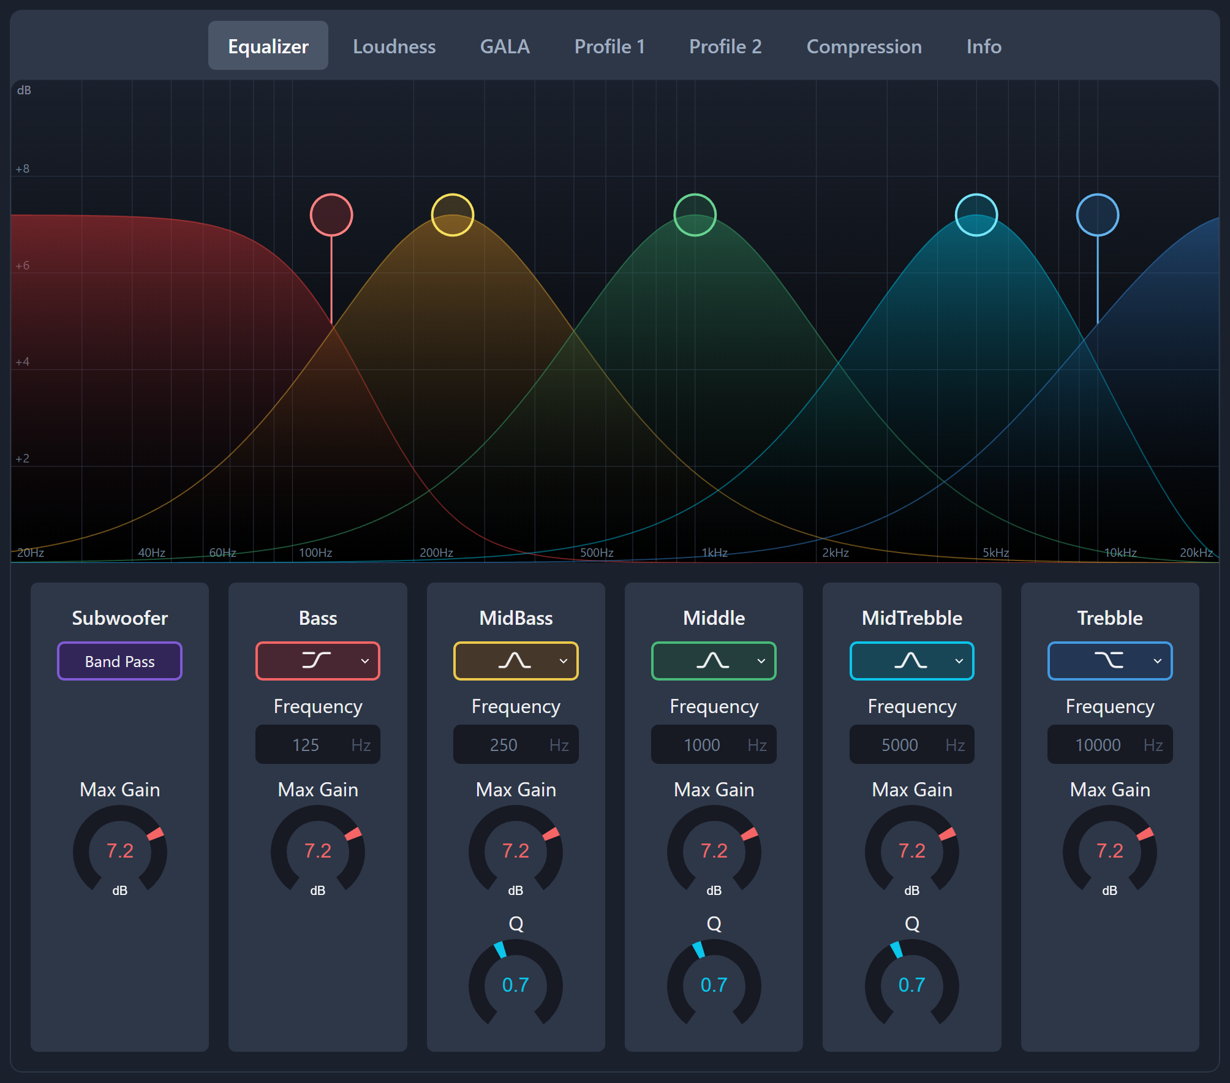Expand the MidTrebble filter type dropdown
Viewport: 1230px width, 1083px height.
[x=959, y=661]
